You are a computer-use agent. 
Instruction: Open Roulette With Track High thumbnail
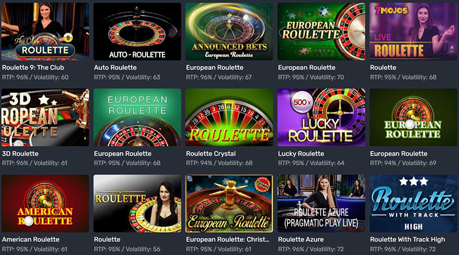click(x=413, y=203)
